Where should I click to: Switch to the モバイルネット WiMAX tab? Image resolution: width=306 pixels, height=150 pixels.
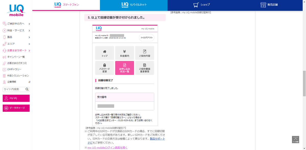(x=134, y=5)
